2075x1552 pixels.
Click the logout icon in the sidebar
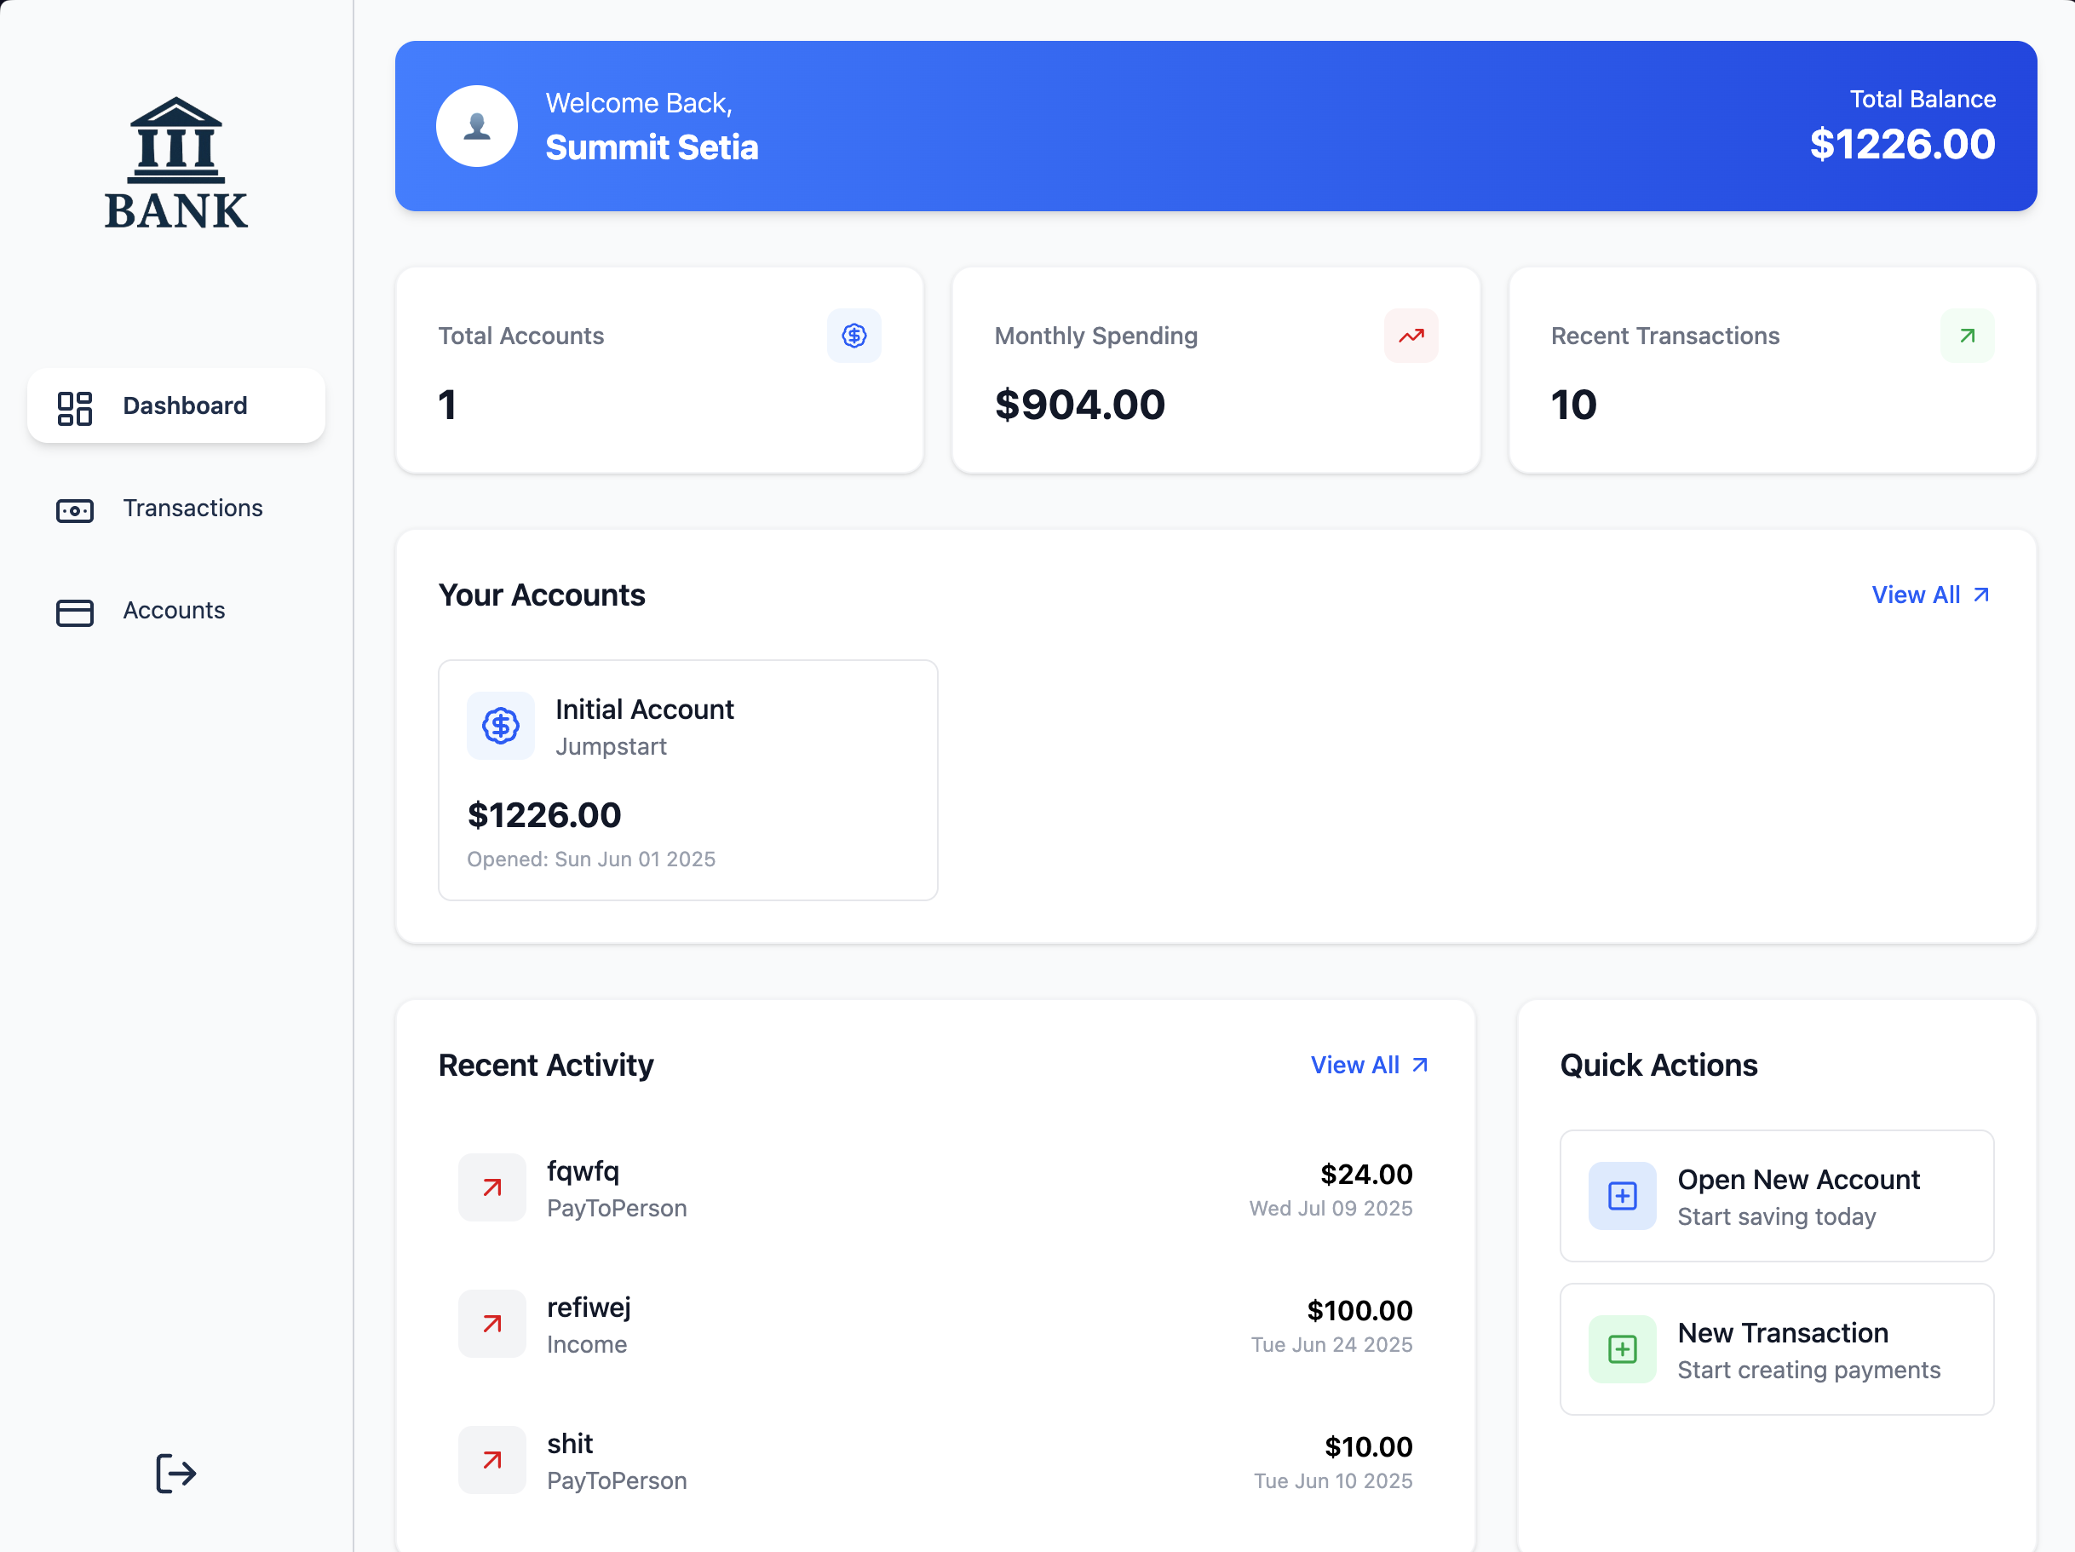175,1473
